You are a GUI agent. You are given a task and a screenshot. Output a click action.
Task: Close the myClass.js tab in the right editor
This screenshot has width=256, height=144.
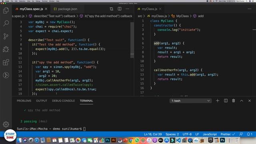point(160,9)
